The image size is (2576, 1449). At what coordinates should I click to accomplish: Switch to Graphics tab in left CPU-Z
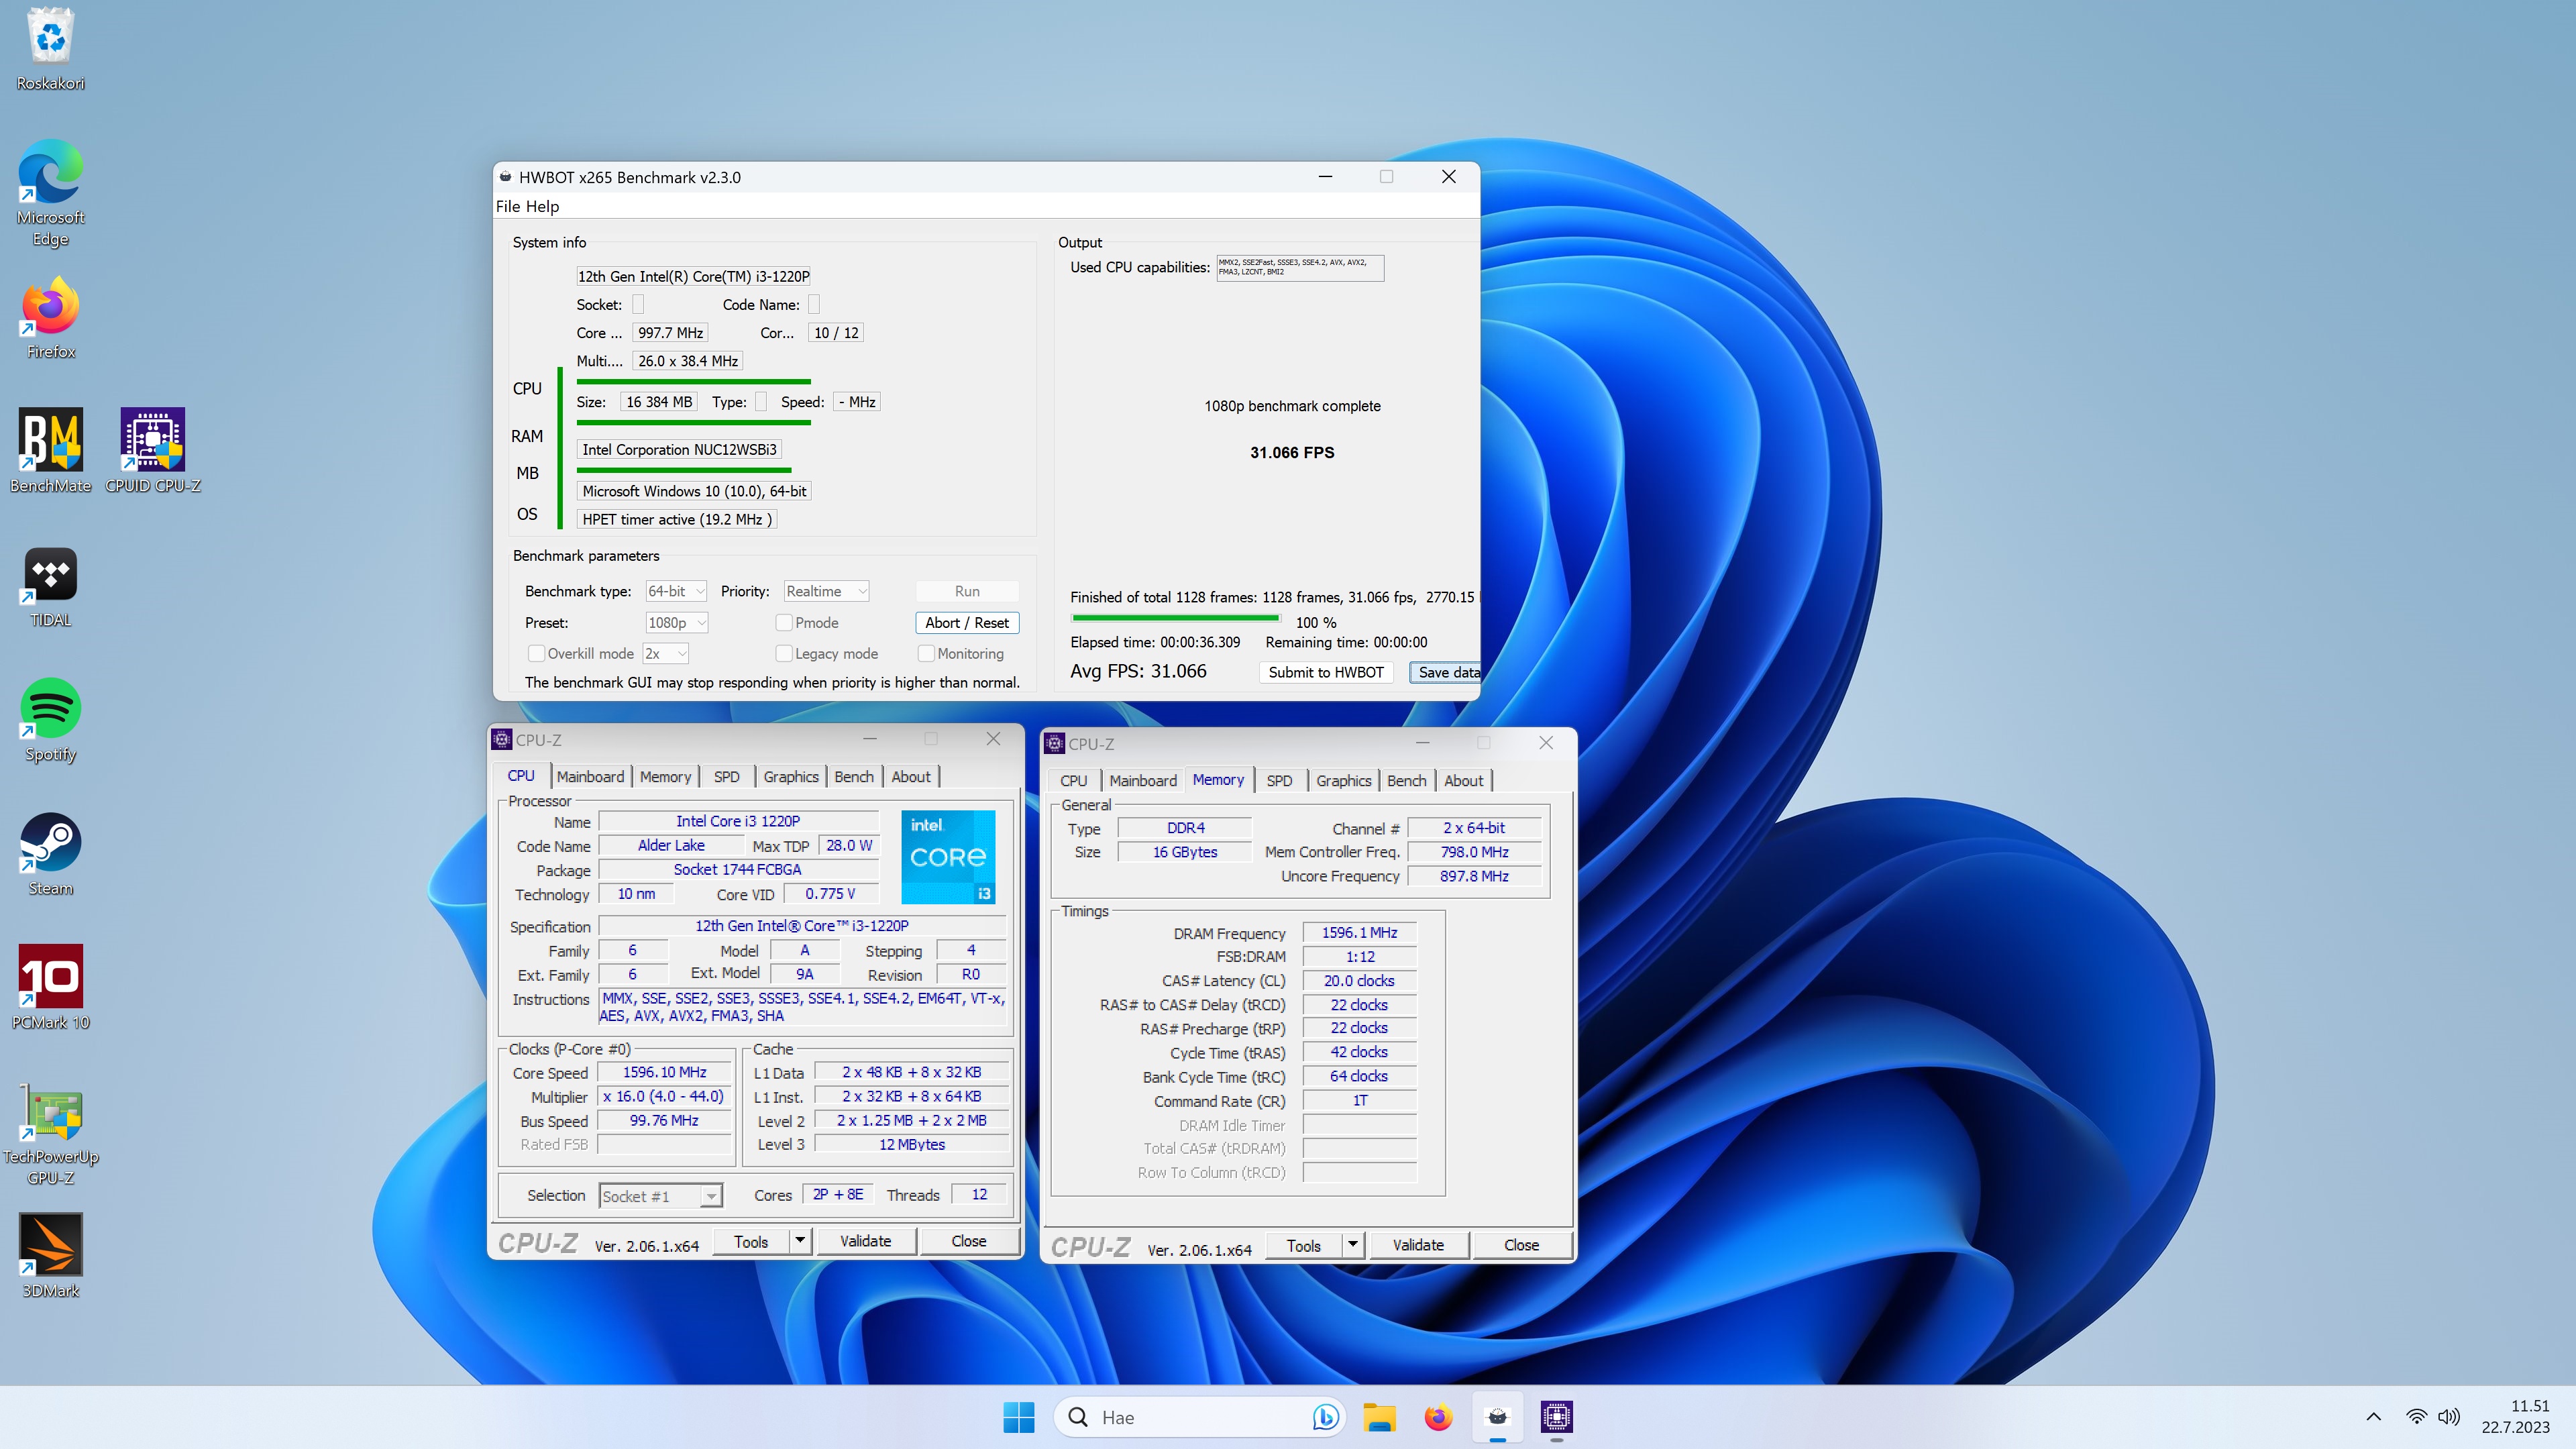(790, 776)
